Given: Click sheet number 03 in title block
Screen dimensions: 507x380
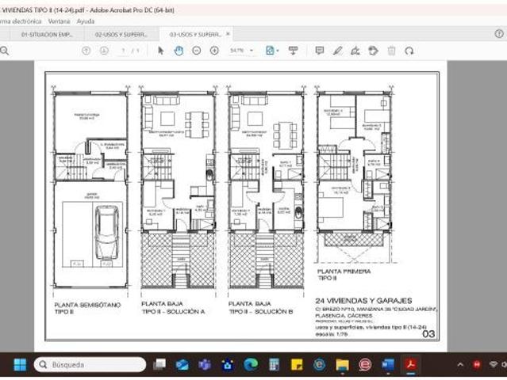Looking at the screenshot, I should tap(428, 334).
